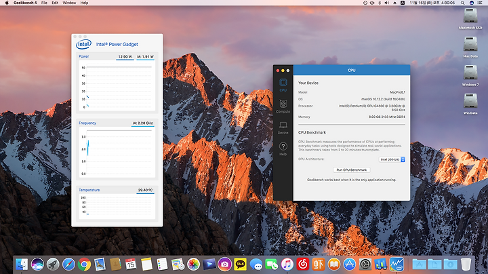
Task: Open App Store from the dock
Action: click(x=350, y=265)
